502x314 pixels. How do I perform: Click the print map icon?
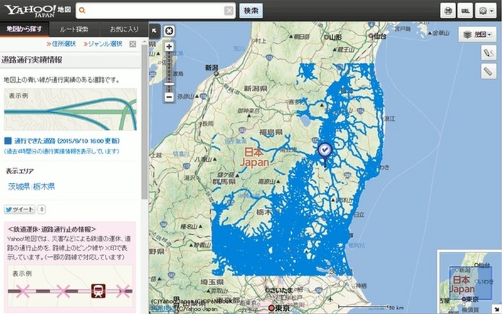click(448, 11)
